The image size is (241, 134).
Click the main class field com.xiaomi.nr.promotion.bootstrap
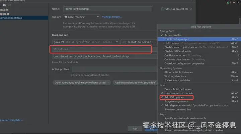coord(105,56)
